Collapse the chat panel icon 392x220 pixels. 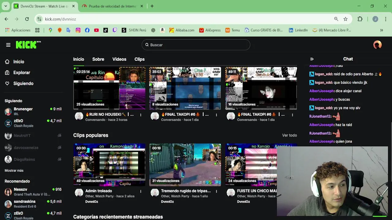click(x=312, y=59)
